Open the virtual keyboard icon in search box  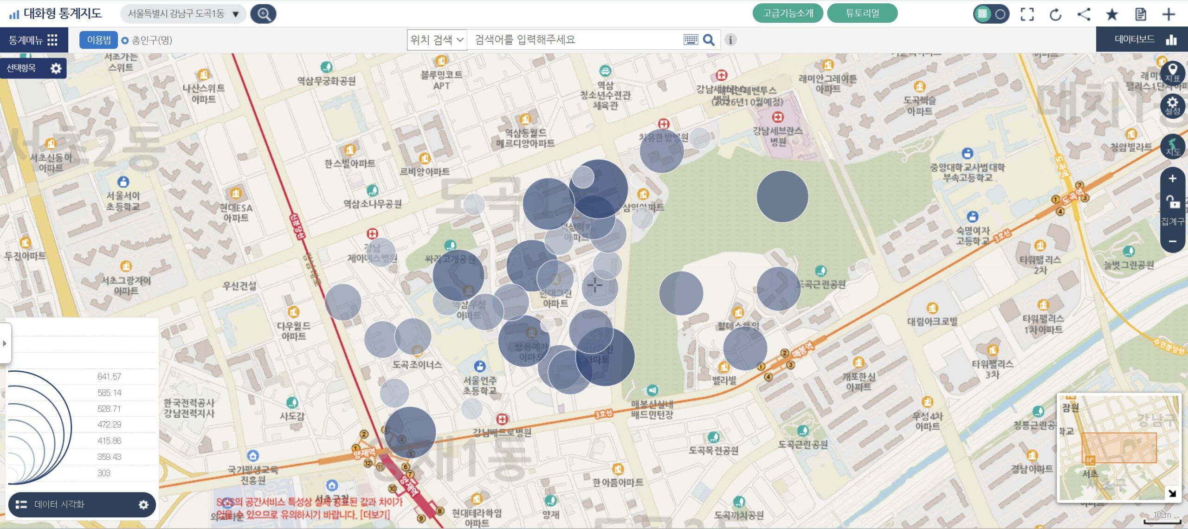pos(691,40)
